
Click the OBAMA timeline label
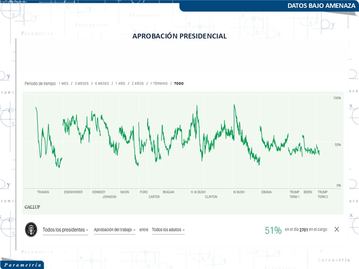(x=266, y=192)
